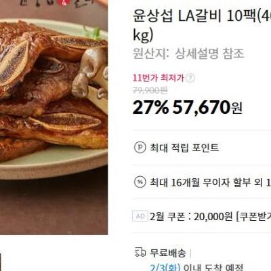Click the delivery truck icon
The height and width of the screenshot is (271, 271).
[140, 252]
